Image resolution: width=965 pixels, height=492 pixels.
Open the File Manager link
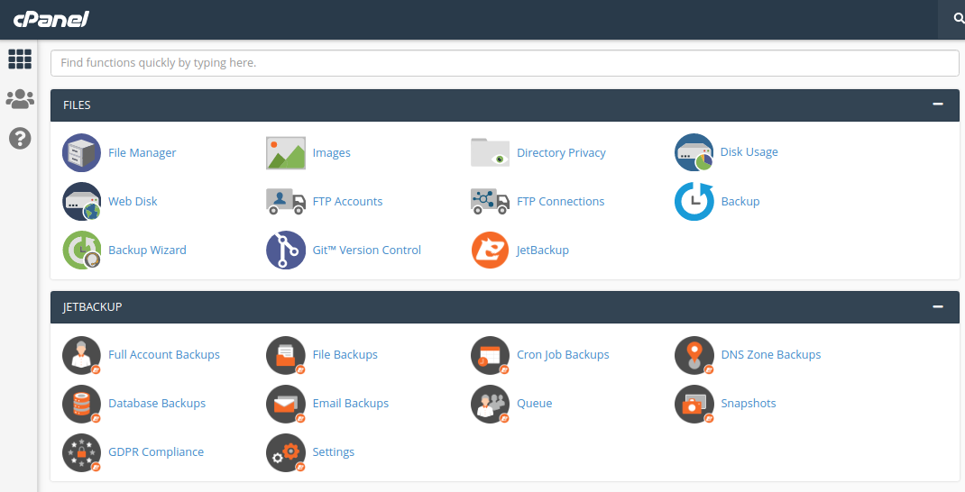click(142, 152)
